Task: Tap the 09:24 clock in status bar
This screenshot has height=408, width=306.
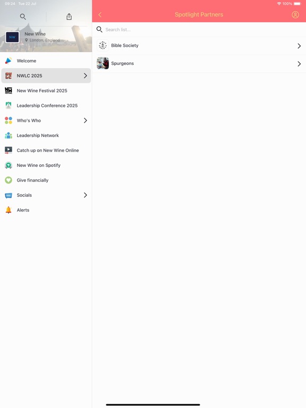Action: [10, 4]
